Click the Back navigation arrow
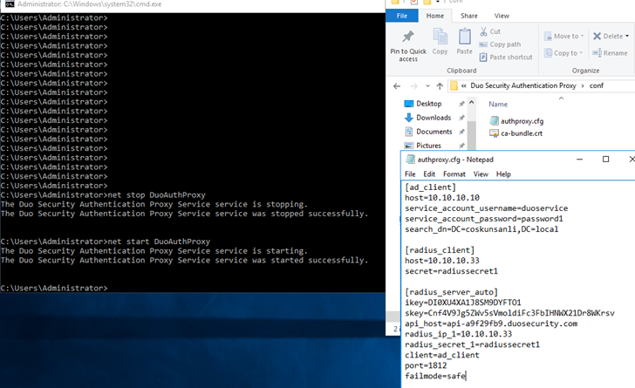Screen dimensions: 635x388 point(397,85)
